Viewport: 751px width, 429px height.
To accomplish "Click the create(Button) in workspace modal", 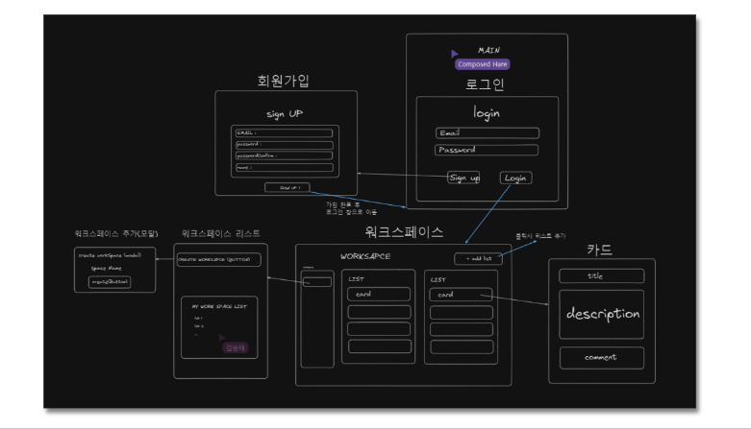I will point(110,282).
